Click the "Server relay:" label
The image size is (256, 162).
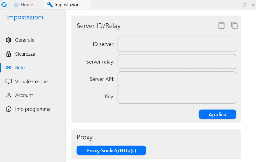pos(100,62)
